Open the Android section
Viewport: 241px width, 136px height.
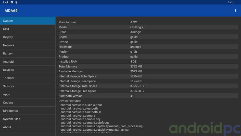point(28,61)
